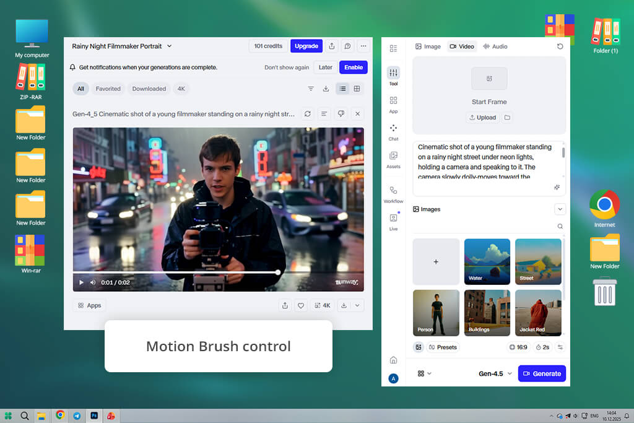Go to home via the sidebar house icon
The width and height of the screenshot is (634, 423).
point(393,360)
